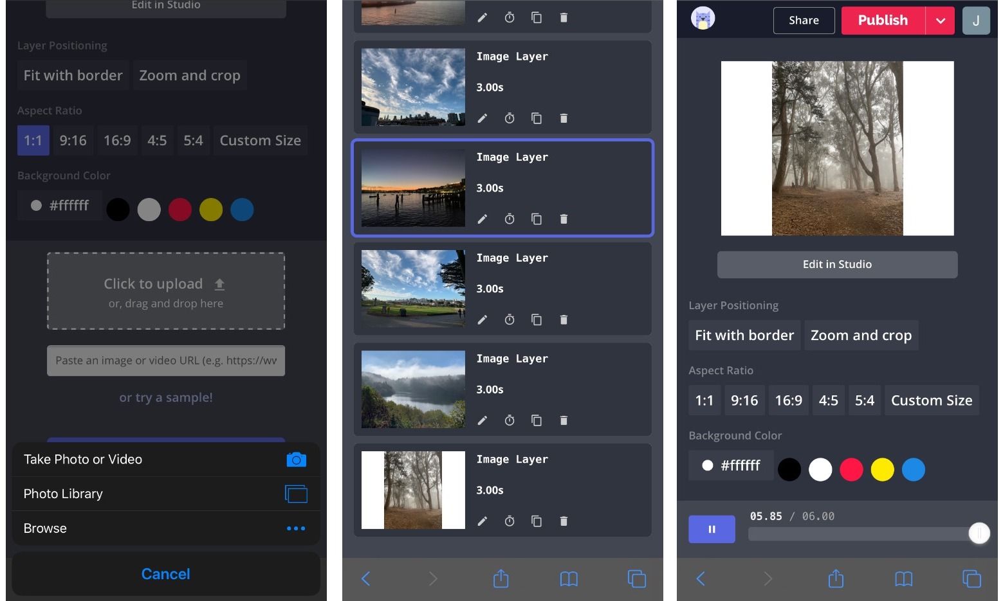Select the 9:16 aspect ratio in the right panel

pos(744,400)
